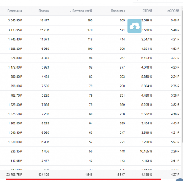Viewport: 184px width, 181px height.
Task: Select the spent value 782.70 ₽
Action: [x=16, y=95]
